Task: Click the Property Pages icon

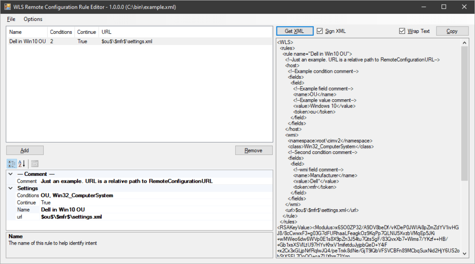Action: click(35, 164)
